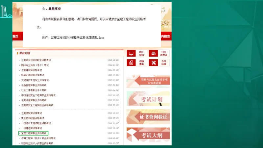This screenshot has width=263, height=148.
Task: Click the date beside 翻译专业资格（水平）考试
Action: (x=113, y=65)
